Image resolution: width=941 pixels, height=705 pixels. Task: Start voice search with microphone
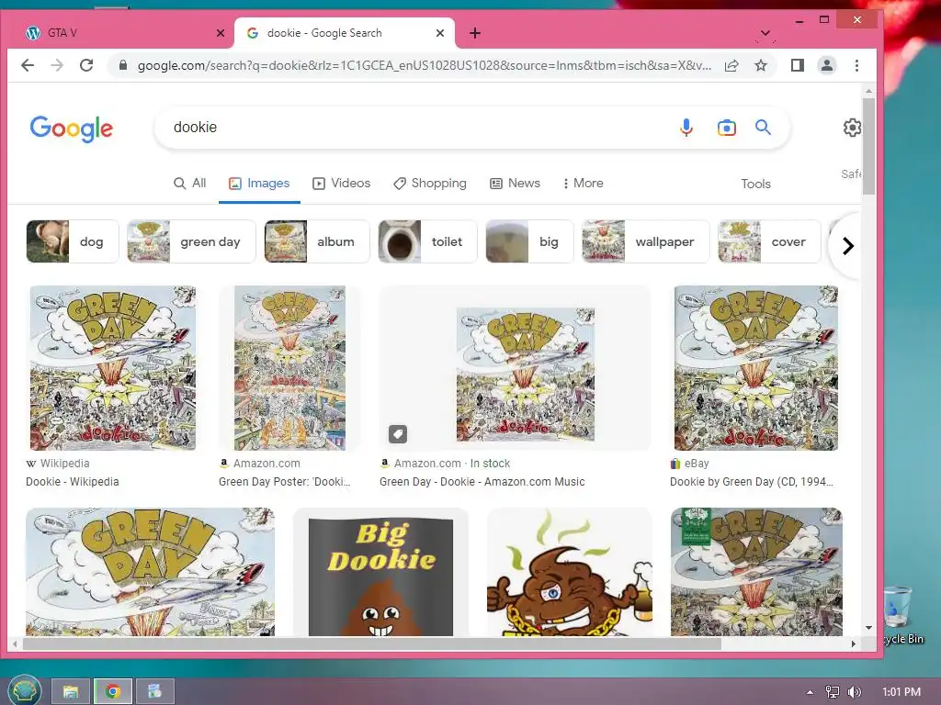point(686,127)
